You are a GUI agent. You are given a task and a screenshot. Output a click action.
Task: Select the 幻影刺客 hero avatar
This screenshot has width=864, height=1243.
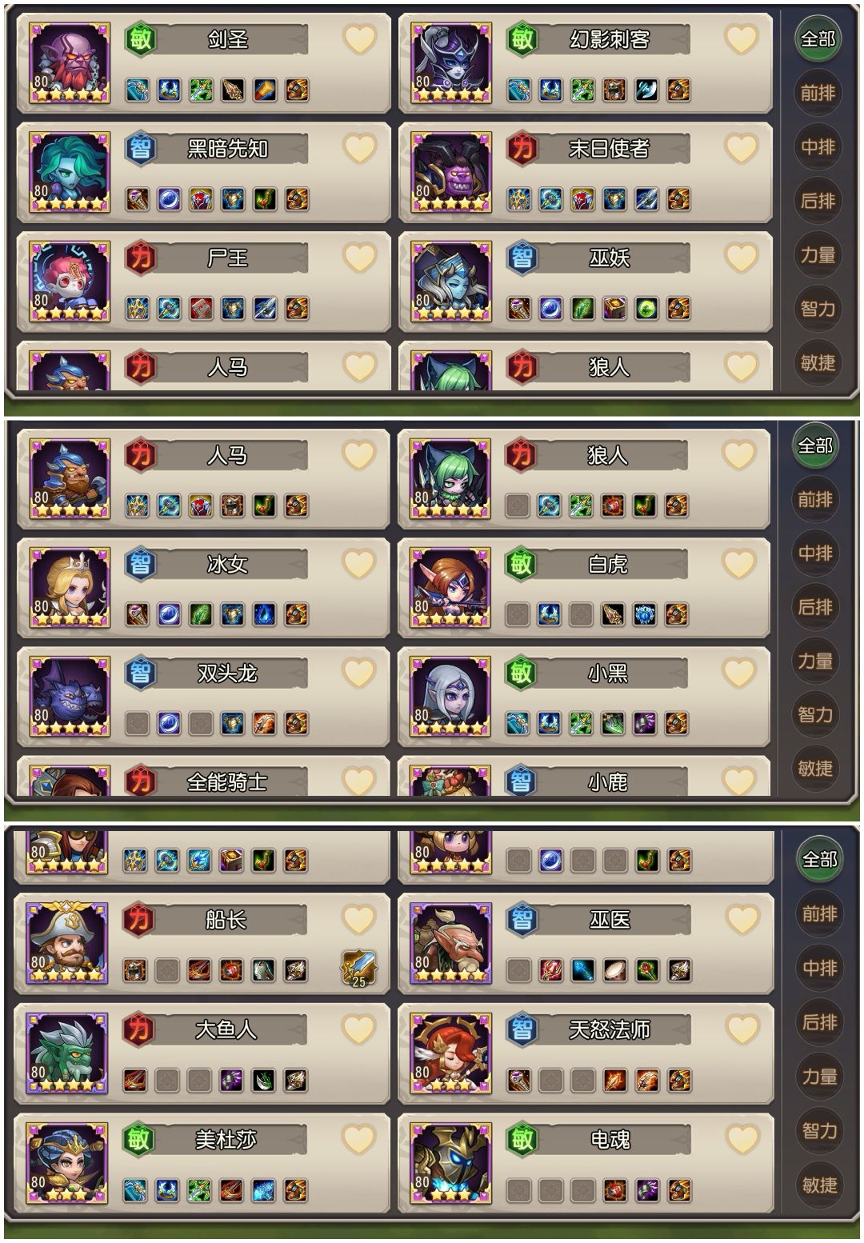click(x=451, y=63)
